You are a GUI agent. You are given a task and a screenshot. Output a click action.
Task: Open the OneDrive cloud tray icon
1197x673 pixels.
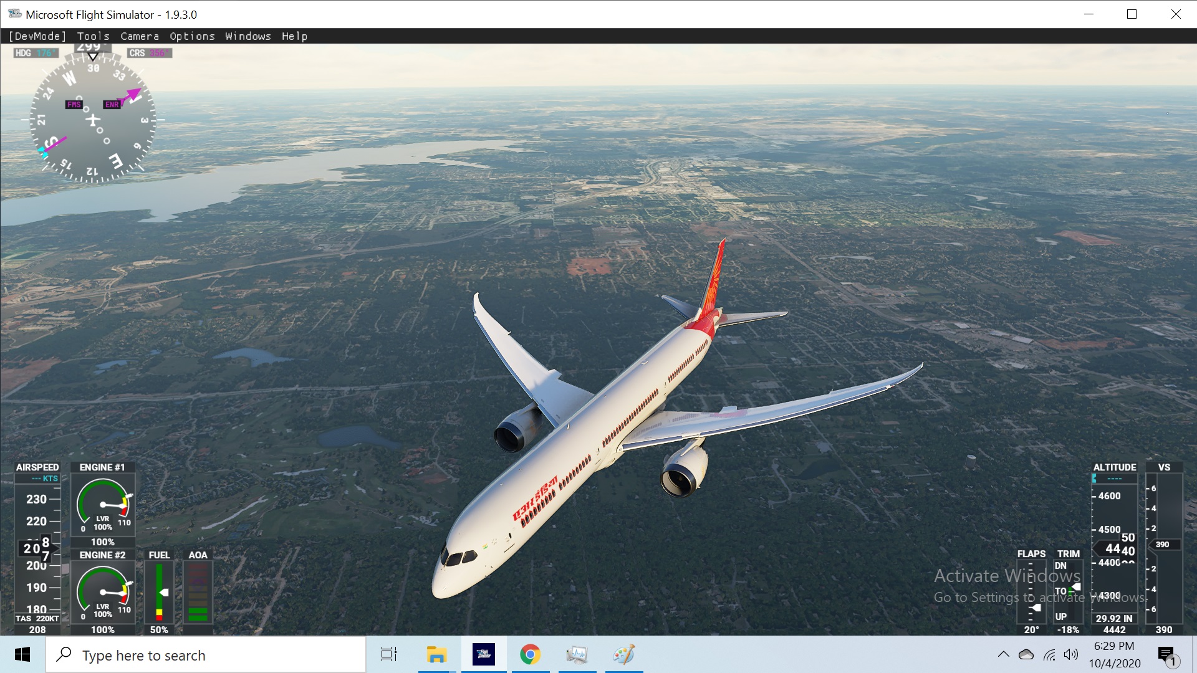pos(1026,654)
